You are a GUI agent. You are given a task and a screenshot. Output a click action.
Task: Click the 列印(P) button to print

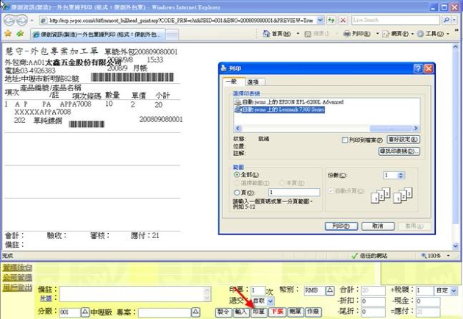pyautogui.click(x=340, y=226)
